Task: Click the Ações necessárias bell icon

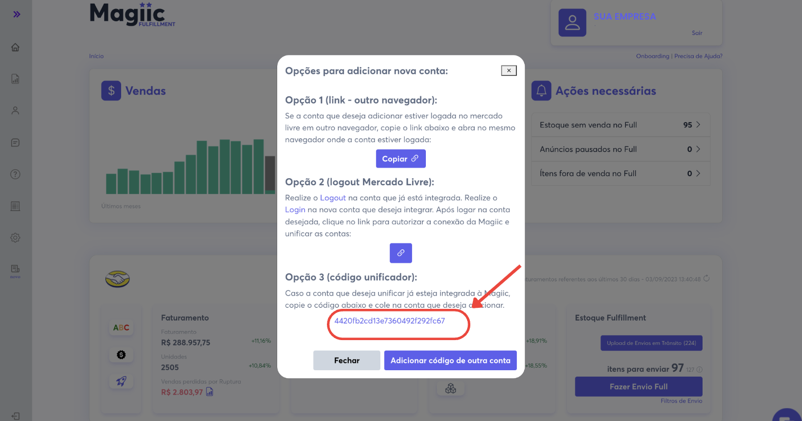Action: click(x=541, y=90)
